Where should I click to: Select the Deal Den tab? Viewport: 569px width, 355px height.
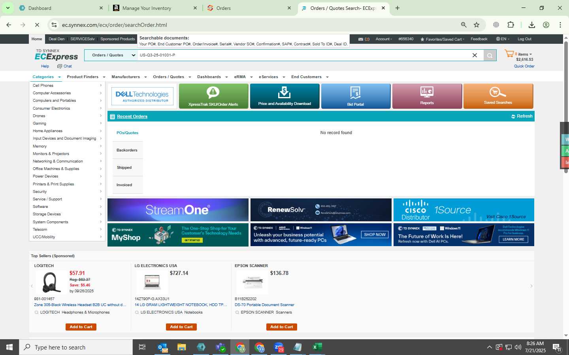(57, 39)
